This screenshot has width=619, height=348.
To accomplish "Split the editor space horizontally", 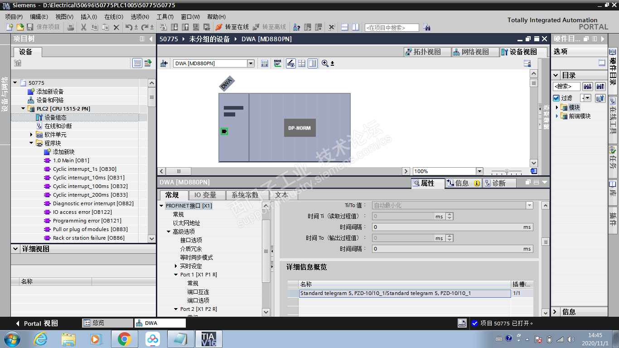I will pyautogui.click(x=344, y=27).
